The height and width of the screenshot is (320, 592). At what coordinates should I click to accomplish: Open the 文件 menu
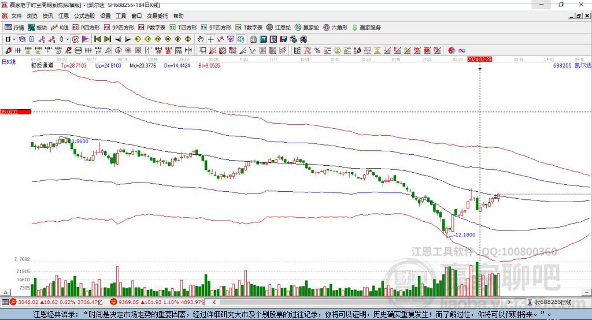16,16
